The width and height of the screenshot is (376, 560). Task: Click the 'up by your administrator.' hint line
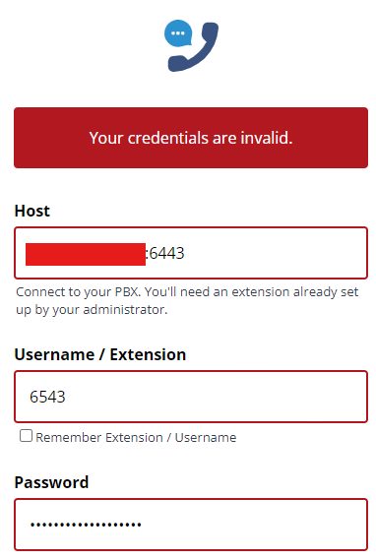click(92, 310)
